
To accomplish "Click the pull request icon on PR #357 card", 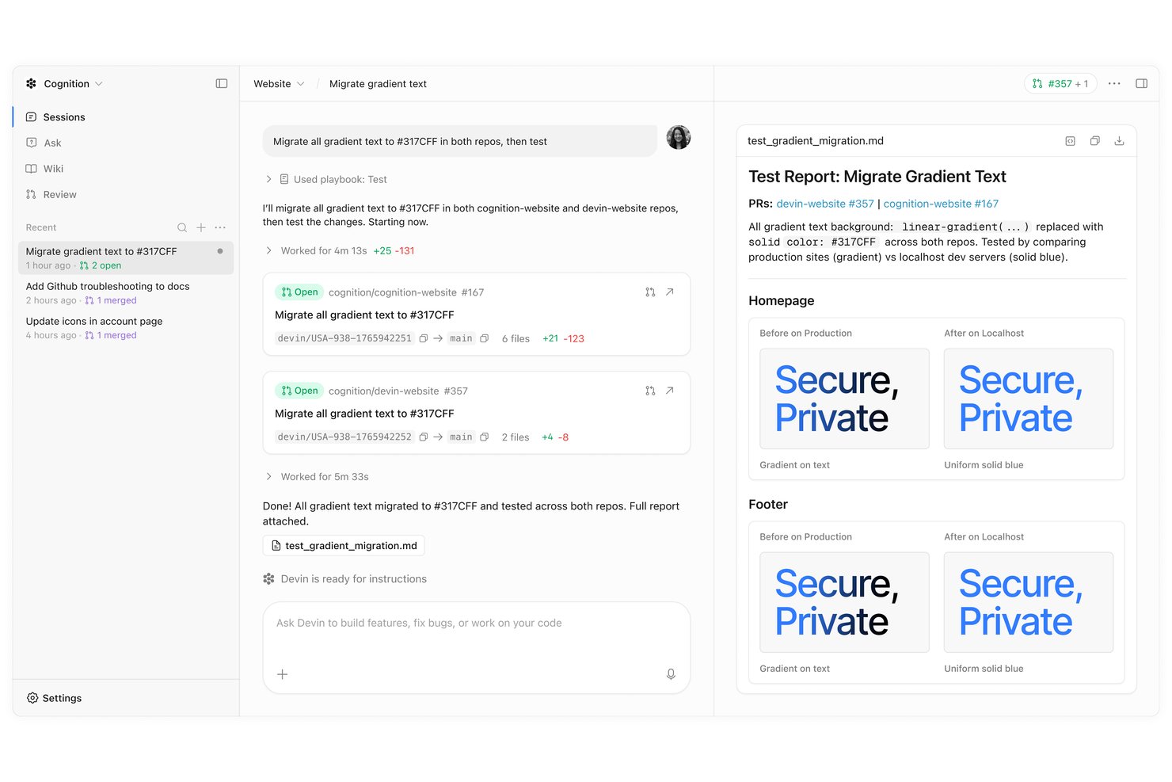I will point(650,391).
